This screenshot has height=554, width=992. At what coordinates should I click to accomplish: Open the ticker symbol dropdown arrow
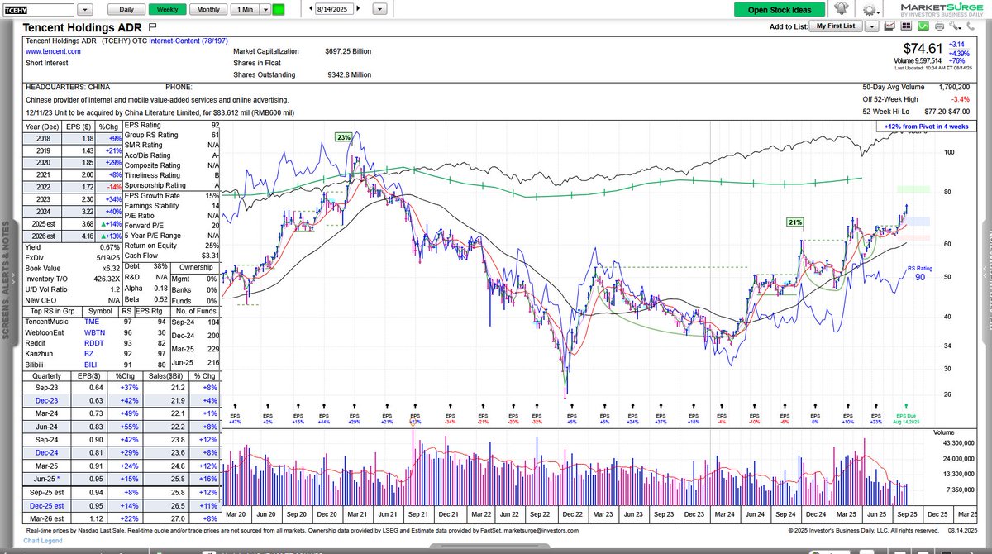[x=84, y=9]
